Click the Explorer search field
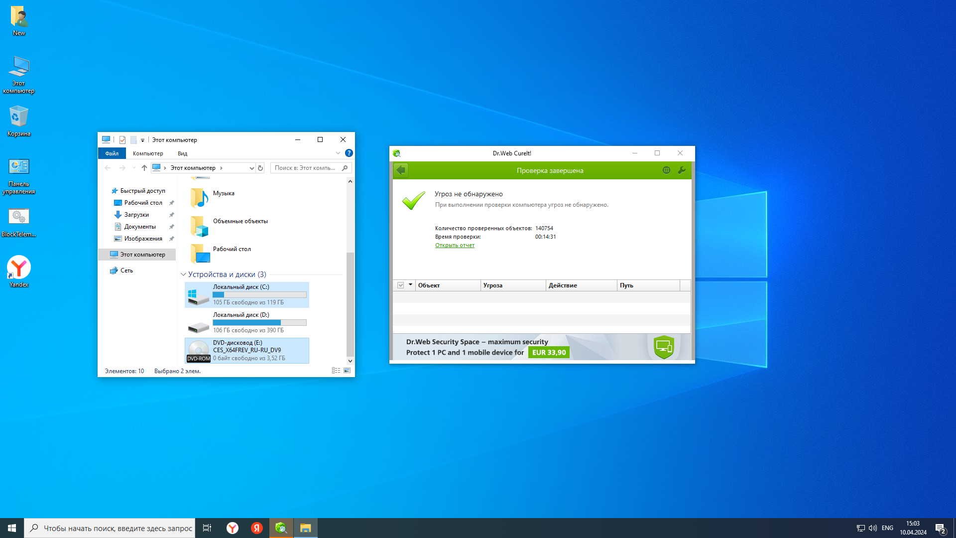Viewport: 956px width, 538px height. coord(305,168)
